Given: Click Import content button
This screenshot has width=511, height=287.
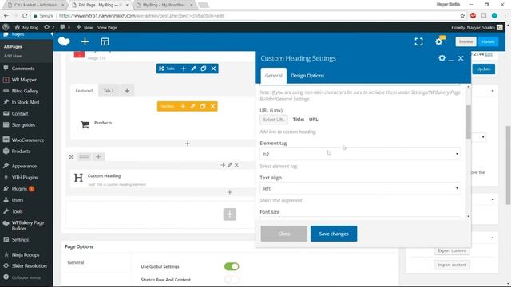Looking at the screenshot, I should point(452,265).
